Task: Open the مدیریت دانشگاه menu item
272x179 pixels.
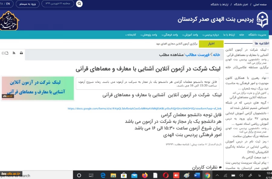Action: 258,34
